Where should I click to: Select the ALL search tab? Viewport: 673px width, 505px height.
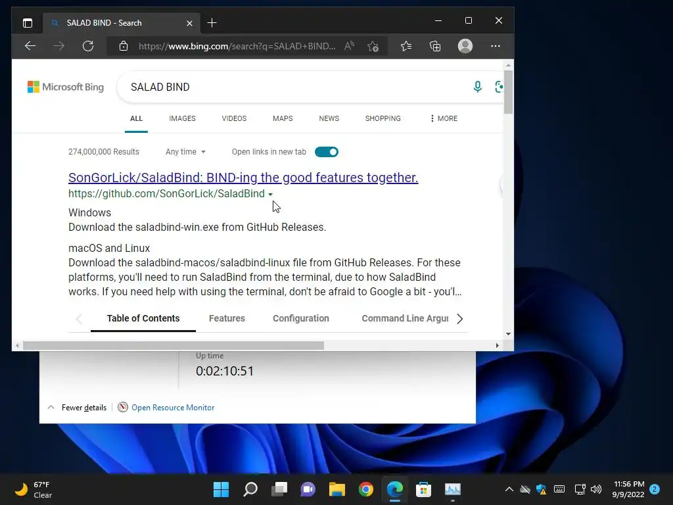[x=136, y=118]
